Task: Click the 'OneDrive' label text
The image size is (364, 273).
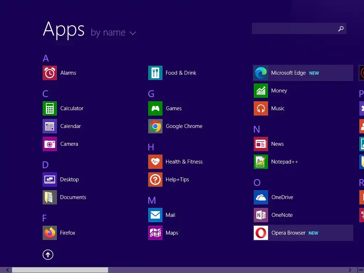Action: [x=282, y=197]
